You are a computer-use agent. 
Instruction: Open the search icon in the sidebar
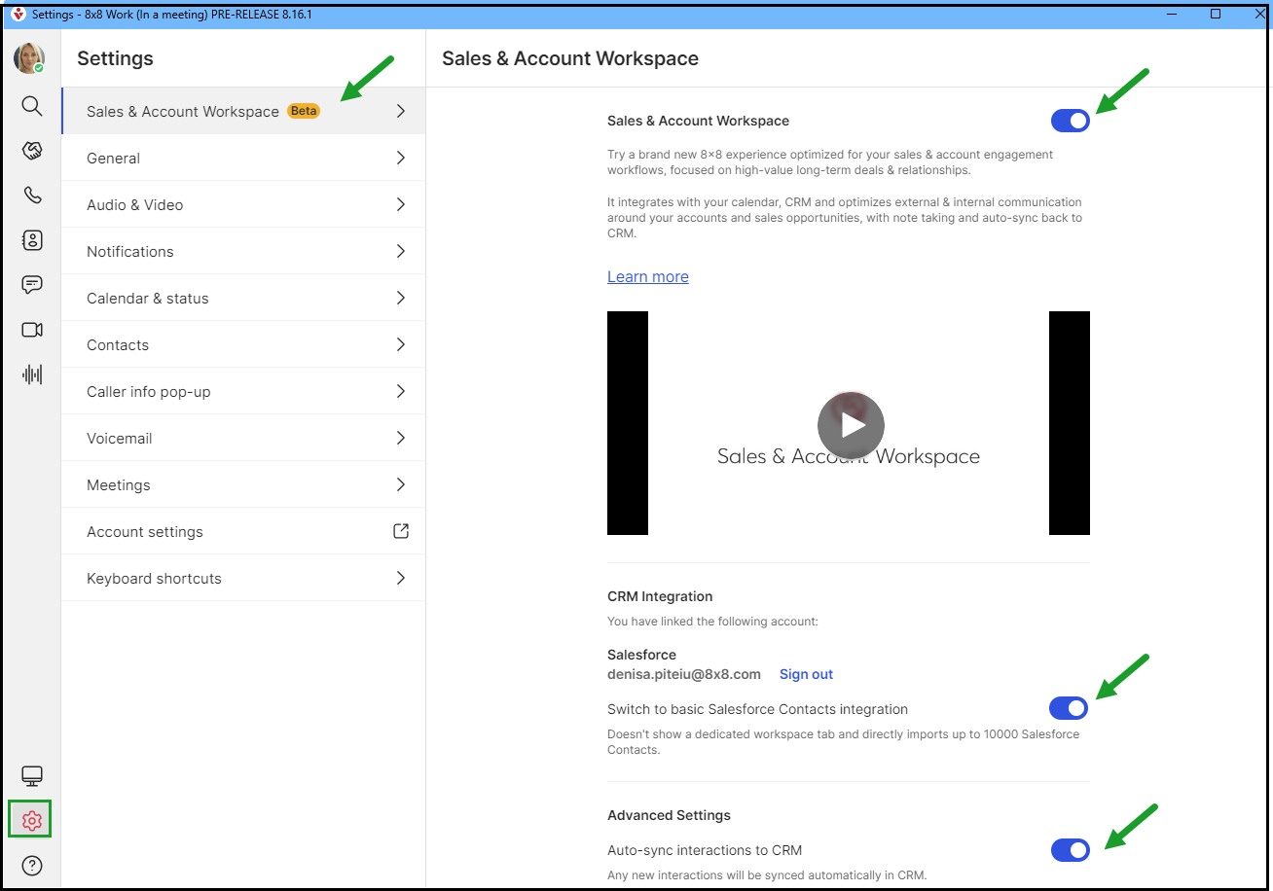[32, 105]
